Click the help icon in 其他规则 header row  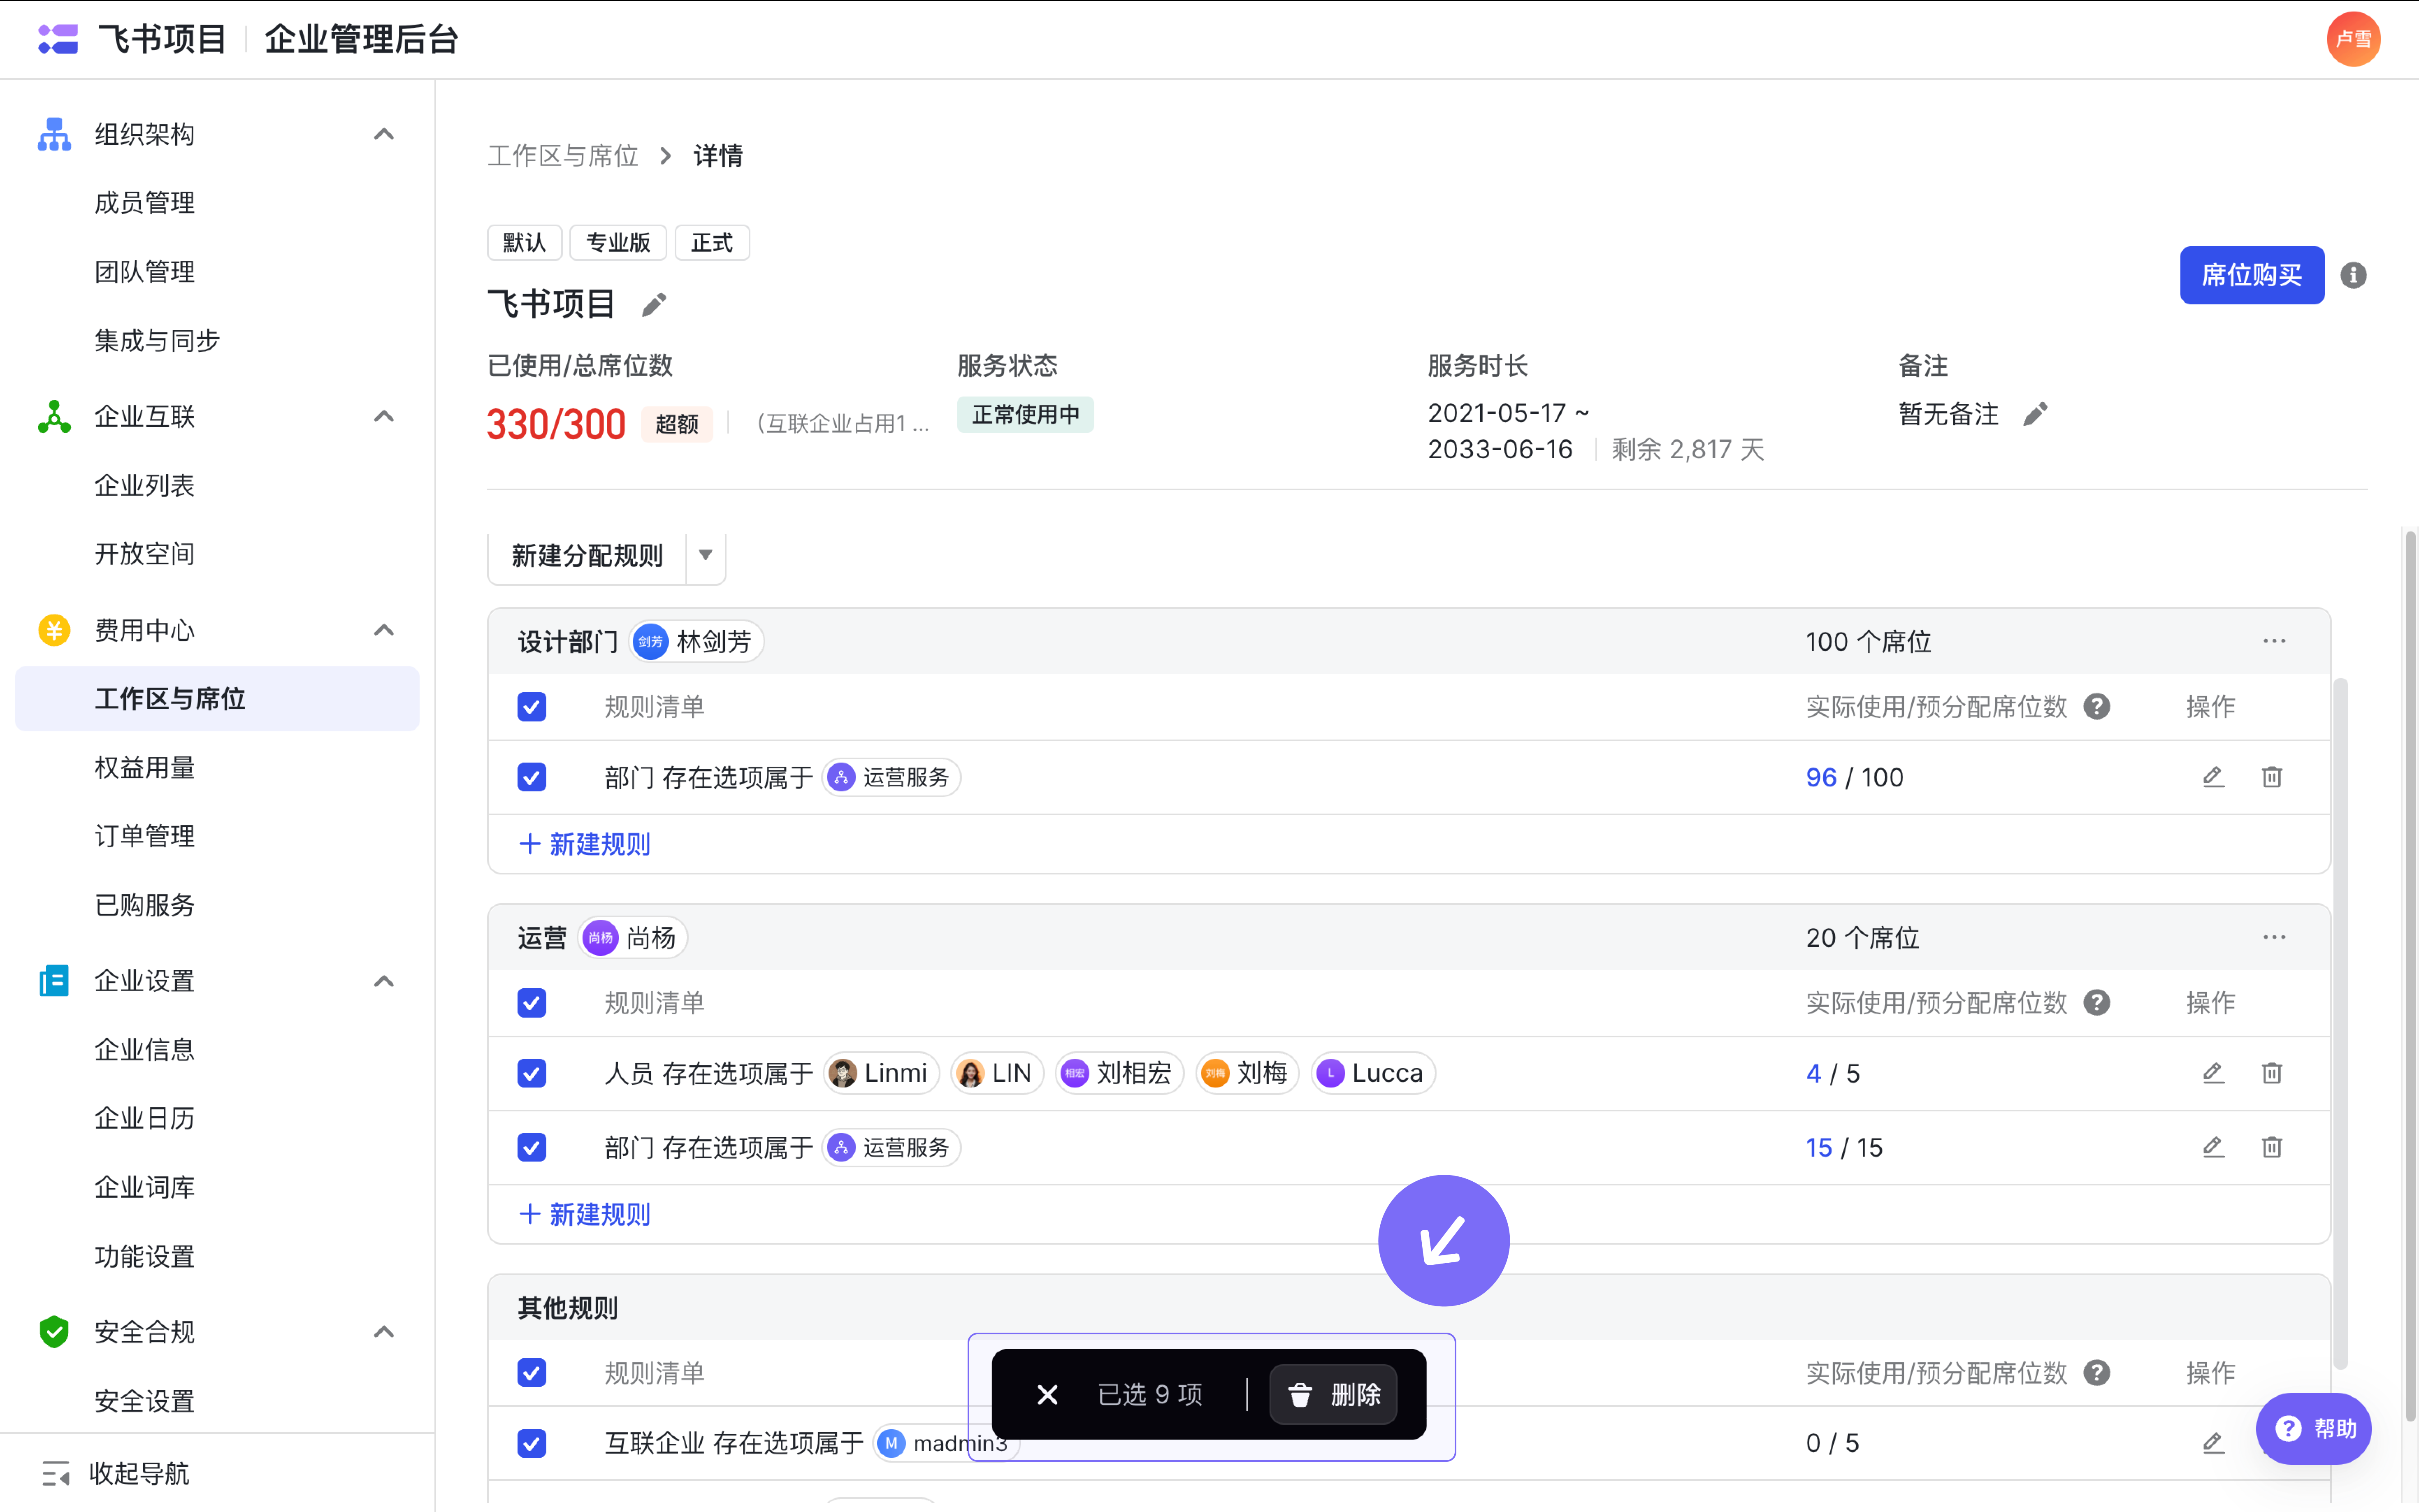(x=2097, y=1373)
